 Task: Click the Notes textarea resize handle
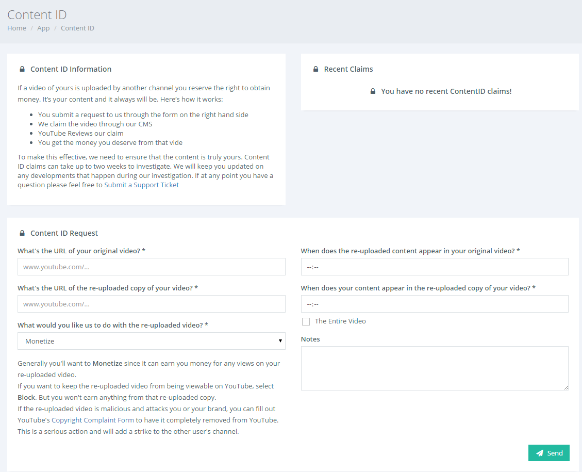pyautogui.click(x=566, y=388)
